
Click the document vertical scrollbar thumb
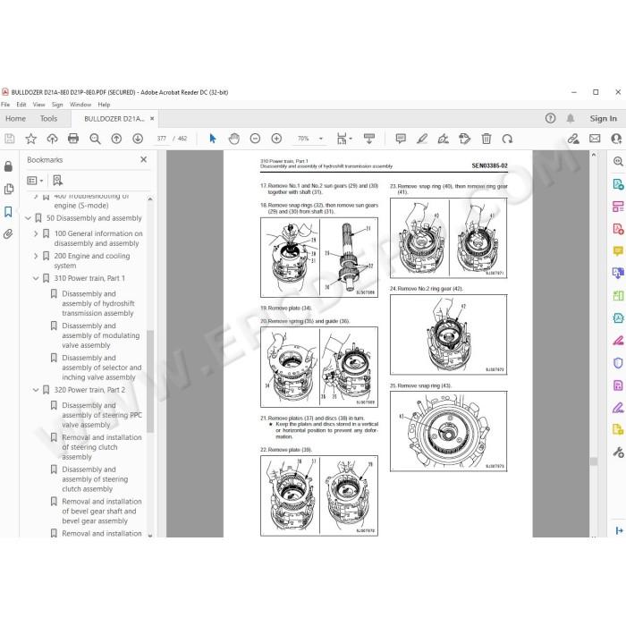click(594, 461)
